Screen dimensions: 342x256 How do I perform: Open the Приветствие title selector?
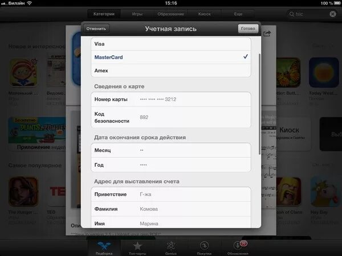point(171,194)
